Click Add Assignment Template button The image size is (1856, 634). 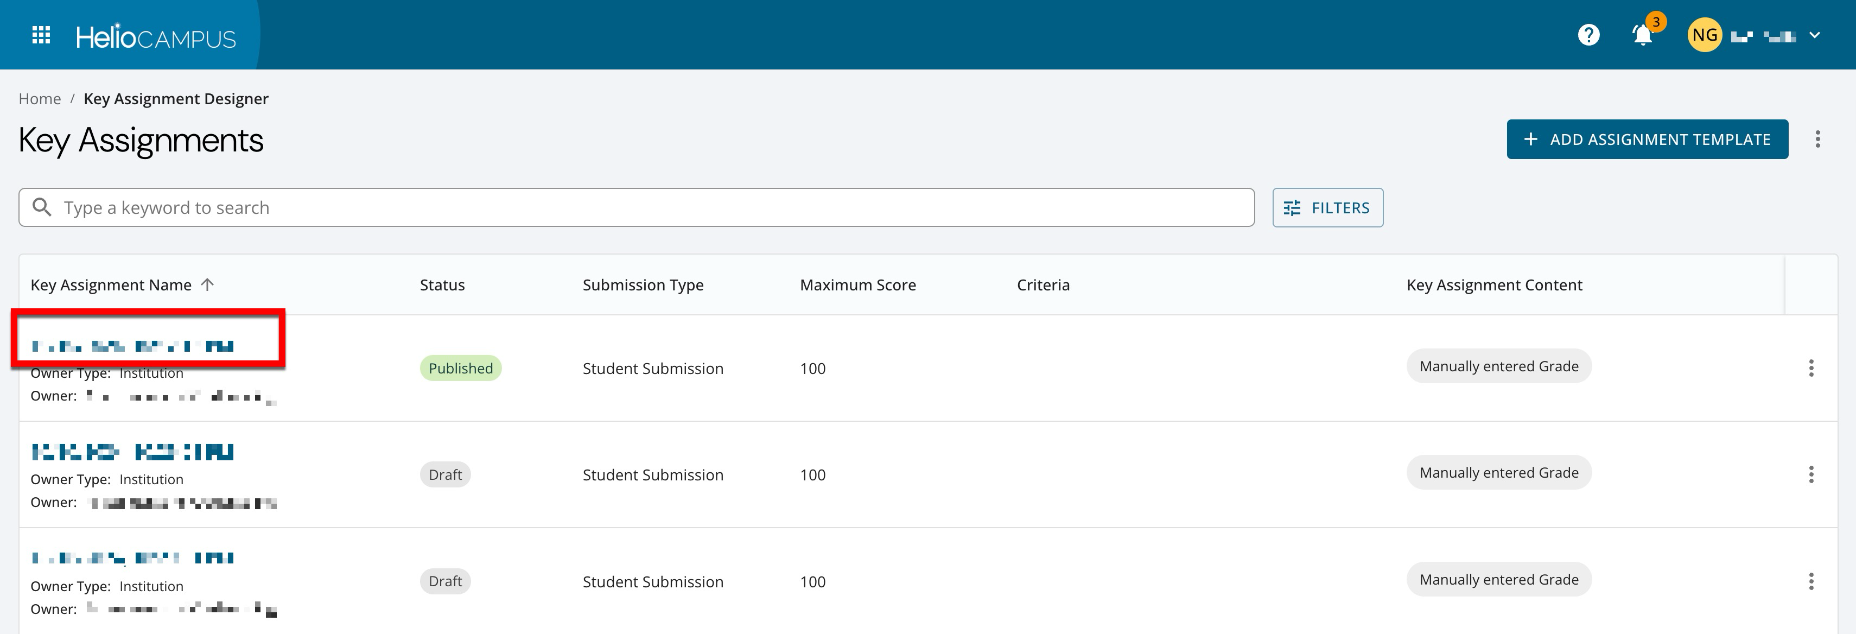coord(1647,139)
